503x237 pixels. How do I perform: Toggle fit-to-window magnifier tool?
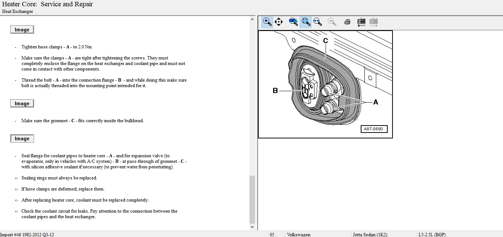(305, 22)
